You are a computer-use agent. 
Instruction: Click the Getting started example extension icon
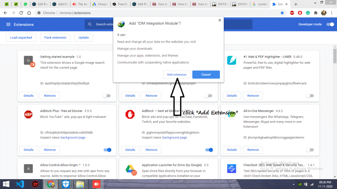pos(29,61)
